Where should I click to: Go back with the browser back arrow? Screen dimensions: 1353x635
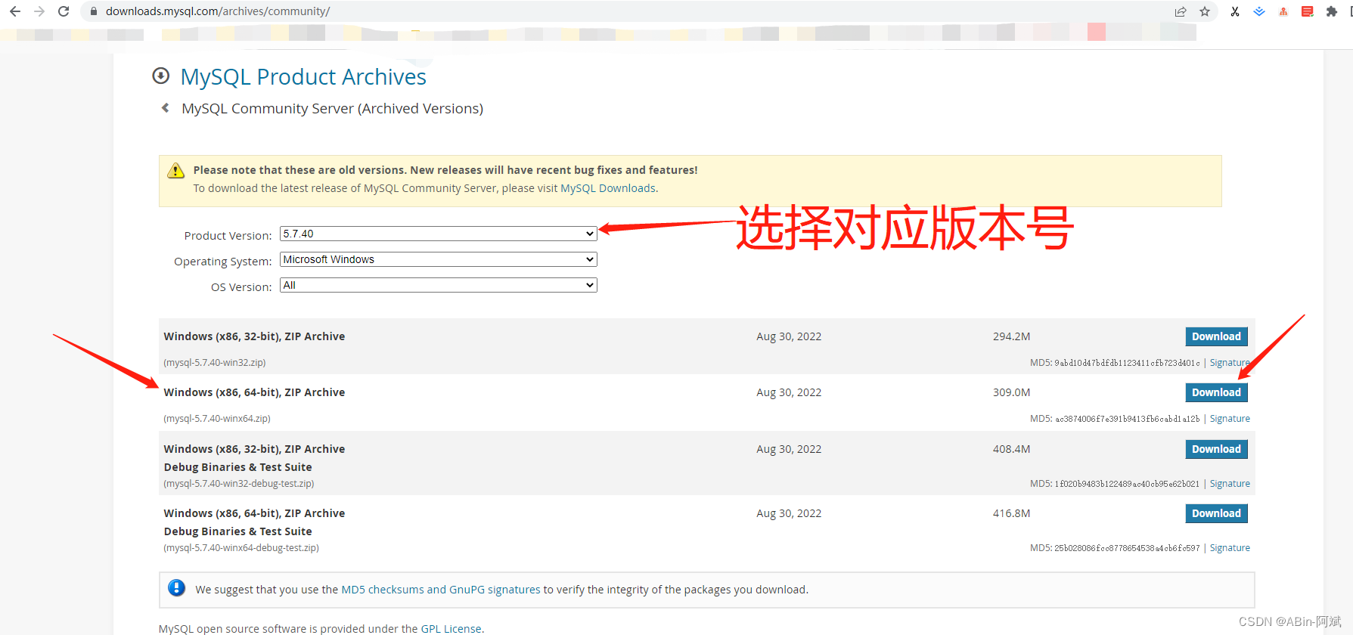point(15,11)
